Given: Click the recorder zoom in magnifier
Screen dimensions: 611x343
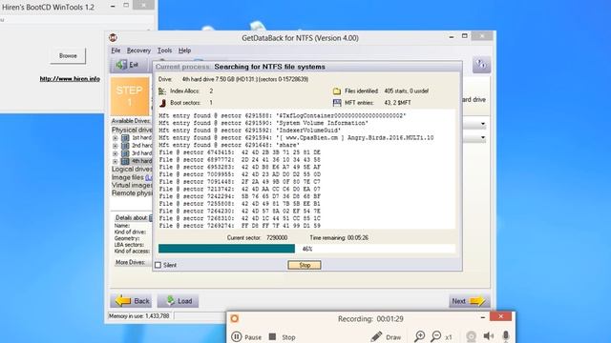Looking at the screenshot, I should 420,336.
